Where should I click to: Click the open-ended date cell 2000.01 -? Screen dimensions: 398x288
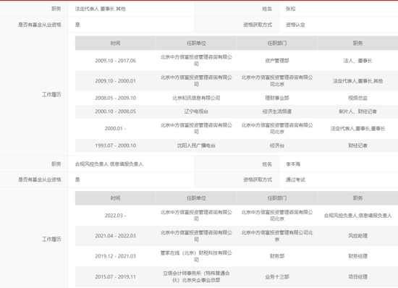(x=116, y=128)
